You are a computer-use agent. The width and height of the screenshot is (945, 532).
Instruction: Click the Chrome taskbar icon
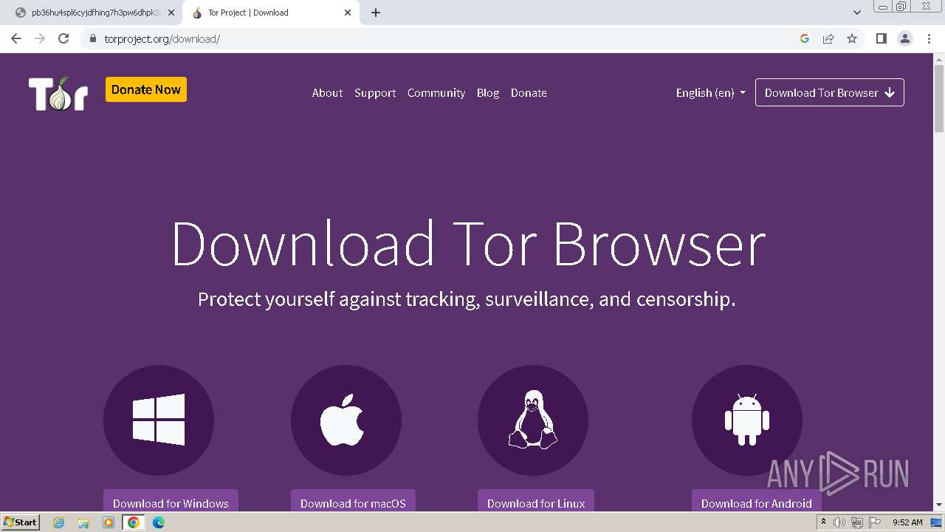click(134, 522)
